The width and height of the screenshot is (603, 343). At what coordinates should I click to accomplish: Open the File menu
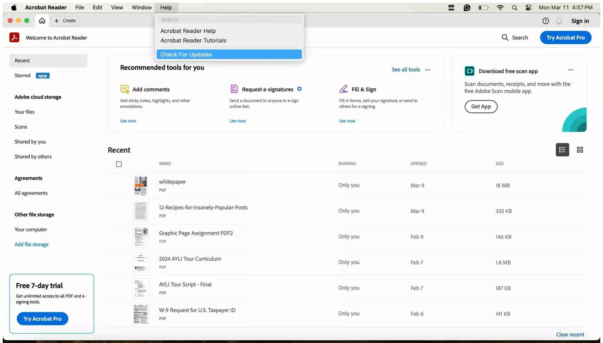point(80,7)
